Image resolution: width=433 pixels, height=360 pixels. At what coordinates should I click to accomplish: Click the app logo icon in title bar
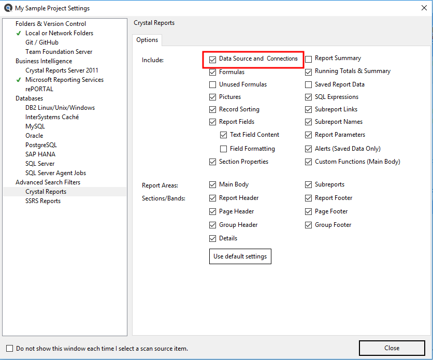click(8, 8)
